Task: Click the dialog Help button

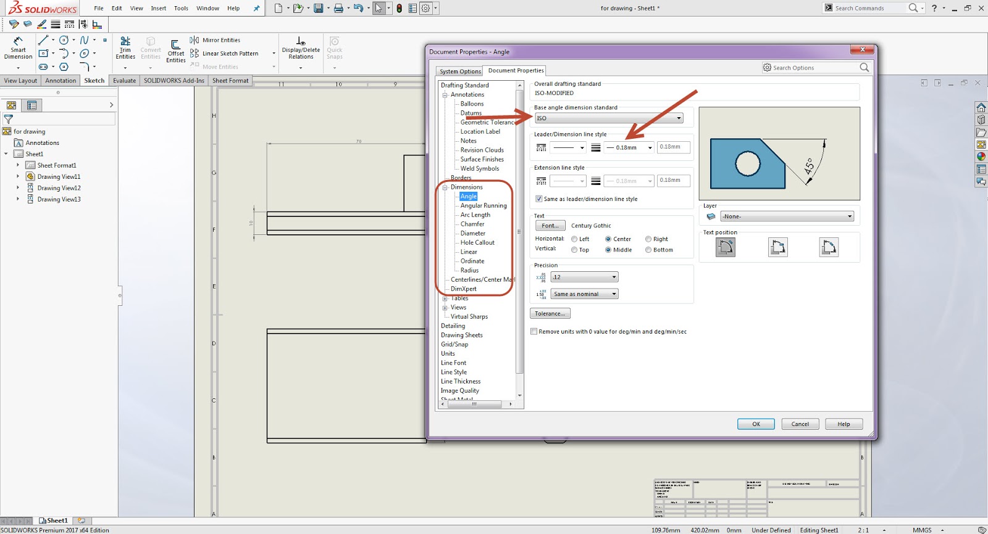Action: tap(844, 424)
